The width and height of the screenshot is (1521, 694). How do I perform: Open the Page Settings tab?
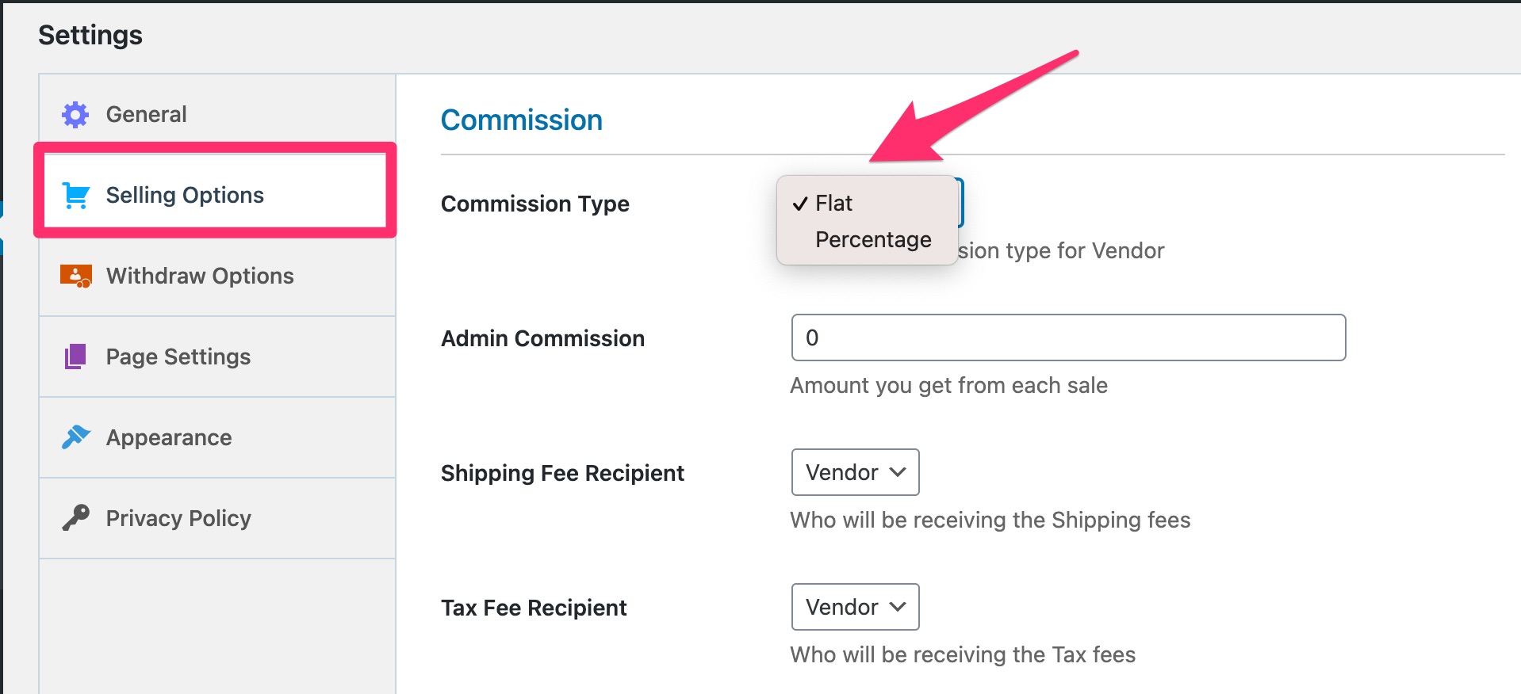(x=178, y=357)
